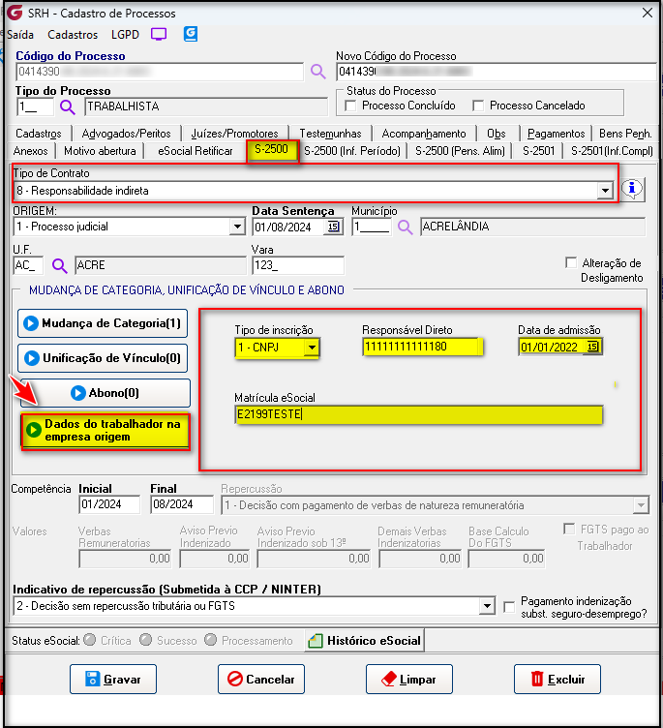
Task: Open calendar picker for Data de admissão
Action: click(593, 347)
